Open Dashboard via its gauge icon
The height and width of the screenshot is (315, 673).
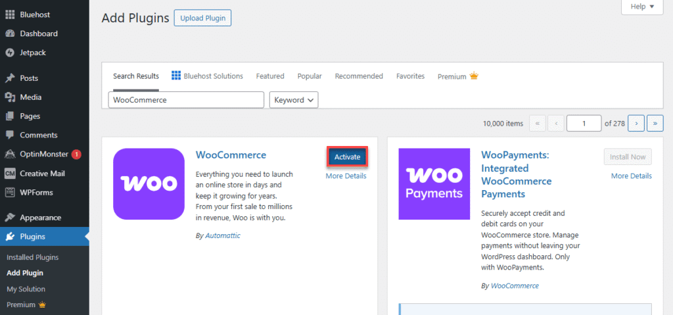pyautogui.click(x=10, y=34)
